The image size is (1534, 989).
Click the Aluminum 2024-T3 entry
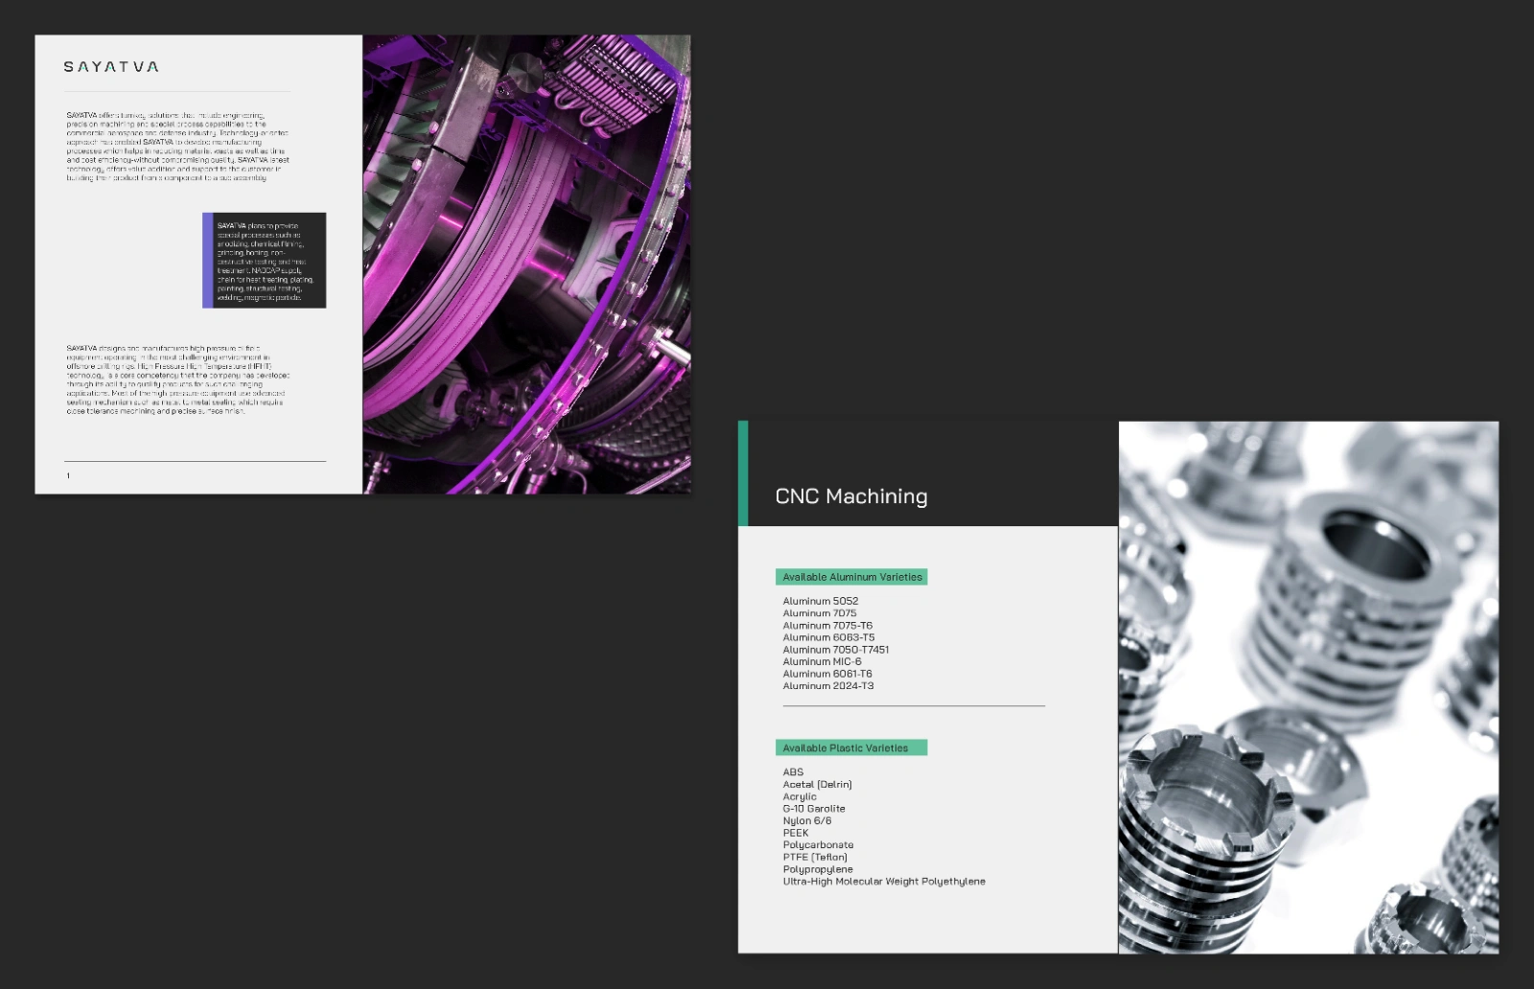(x=827, y=686)
